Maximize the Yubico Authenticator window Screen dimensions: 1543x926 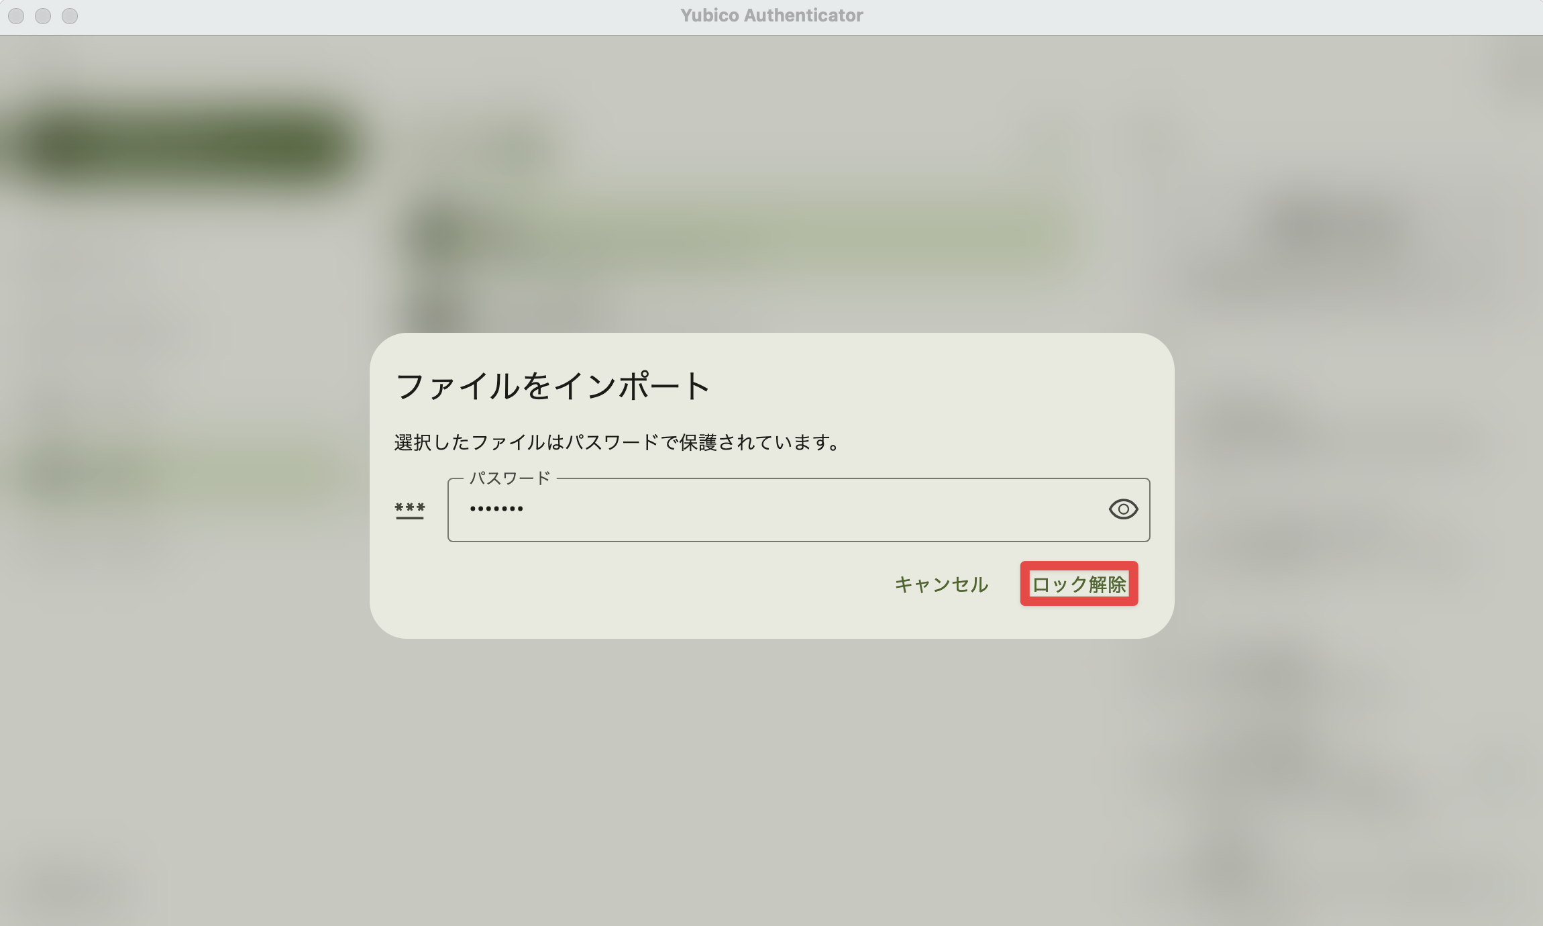point(70,15)
